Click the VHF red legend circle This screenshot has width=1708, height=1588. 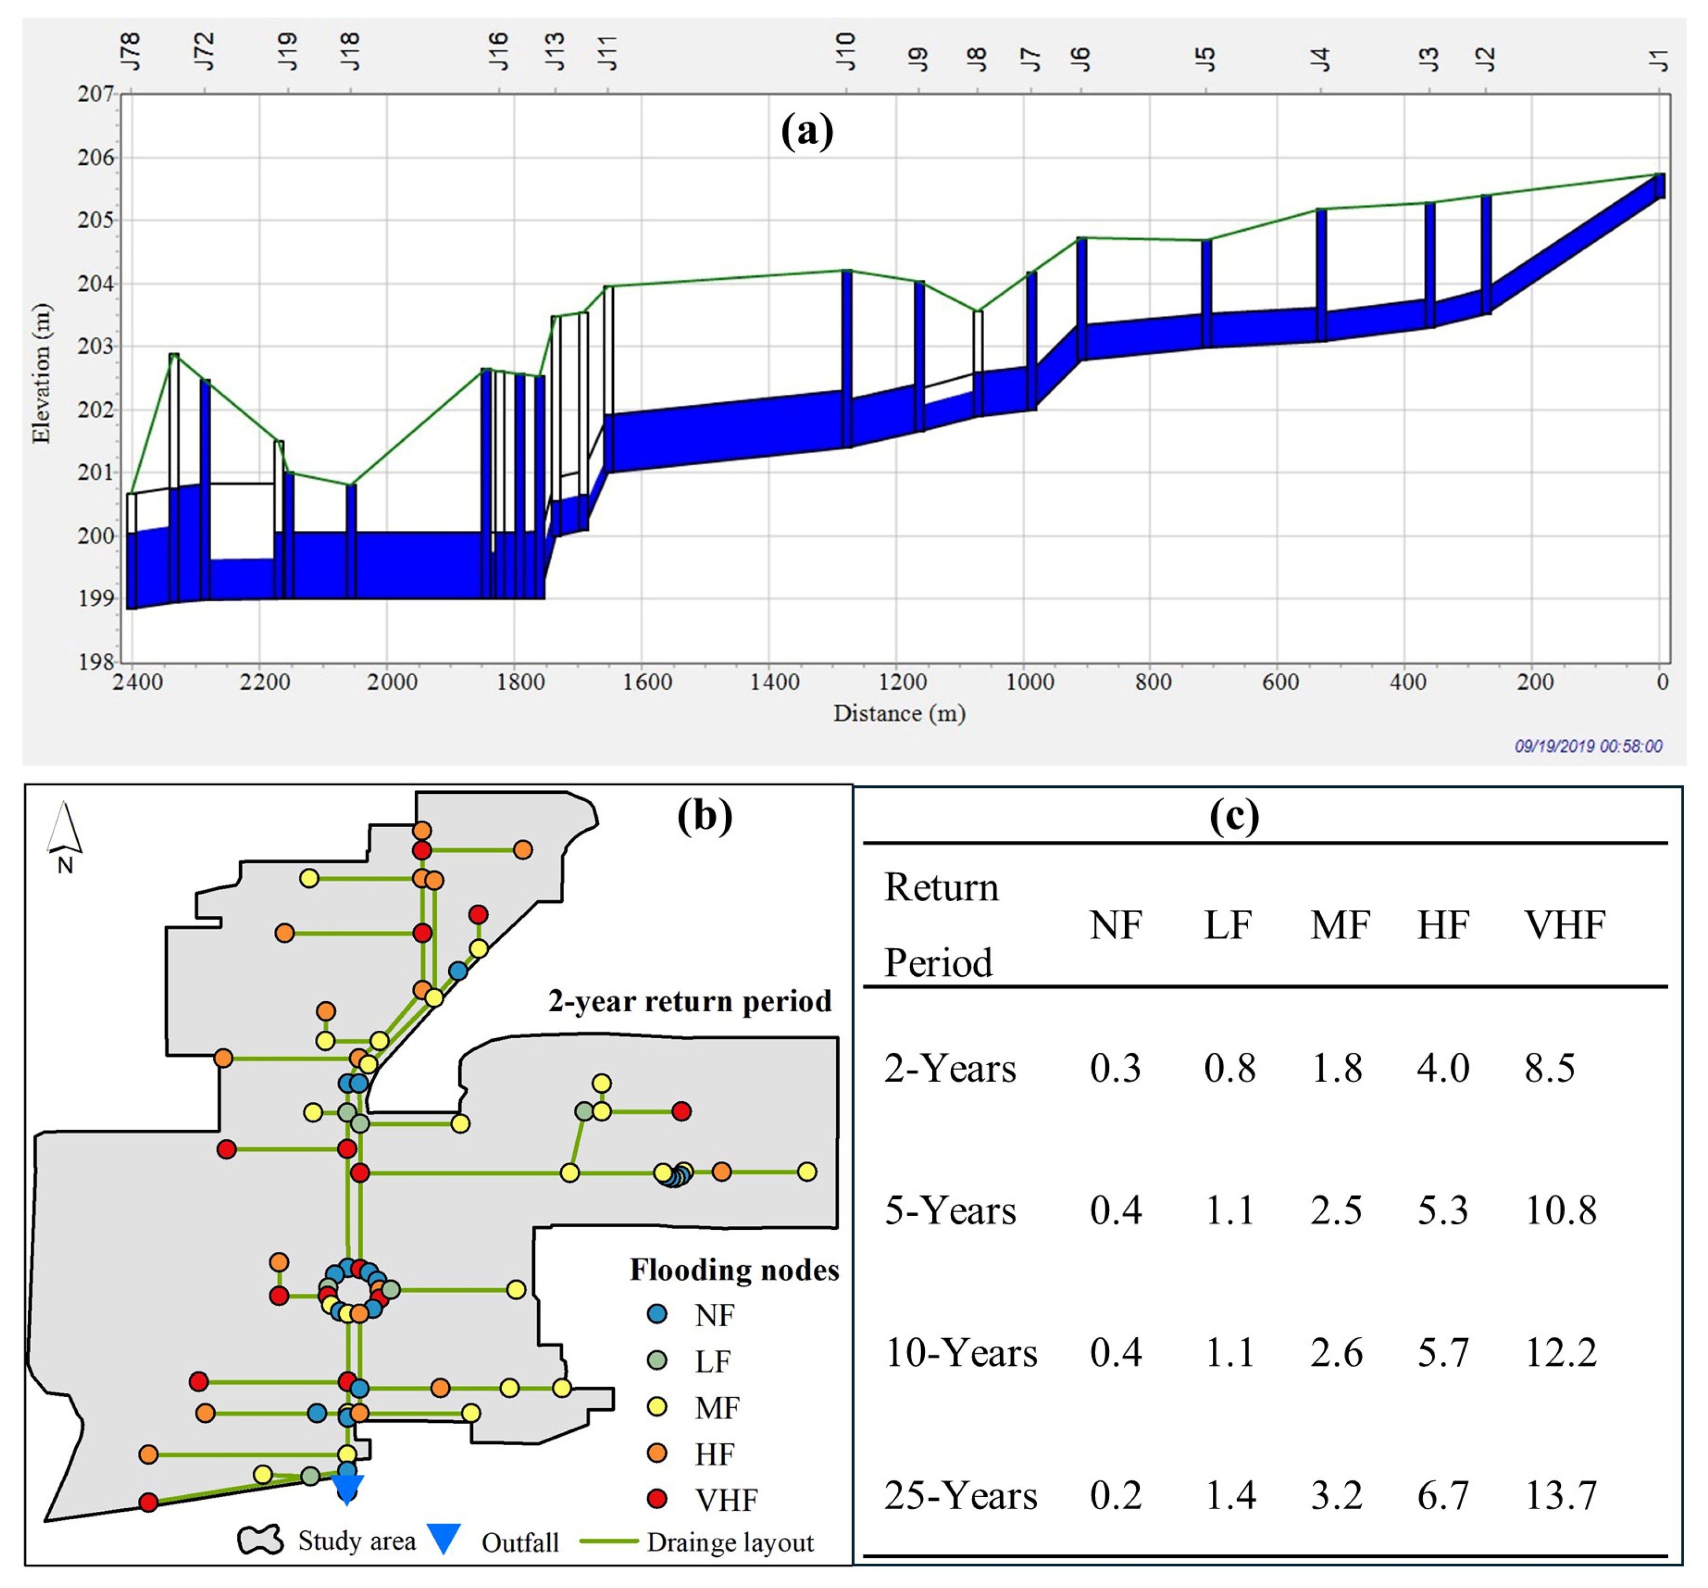pyautogui.click(x=657, y=1500)
